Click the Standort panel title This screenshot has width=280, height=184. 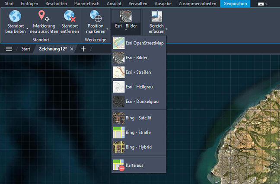pos(41,40)
